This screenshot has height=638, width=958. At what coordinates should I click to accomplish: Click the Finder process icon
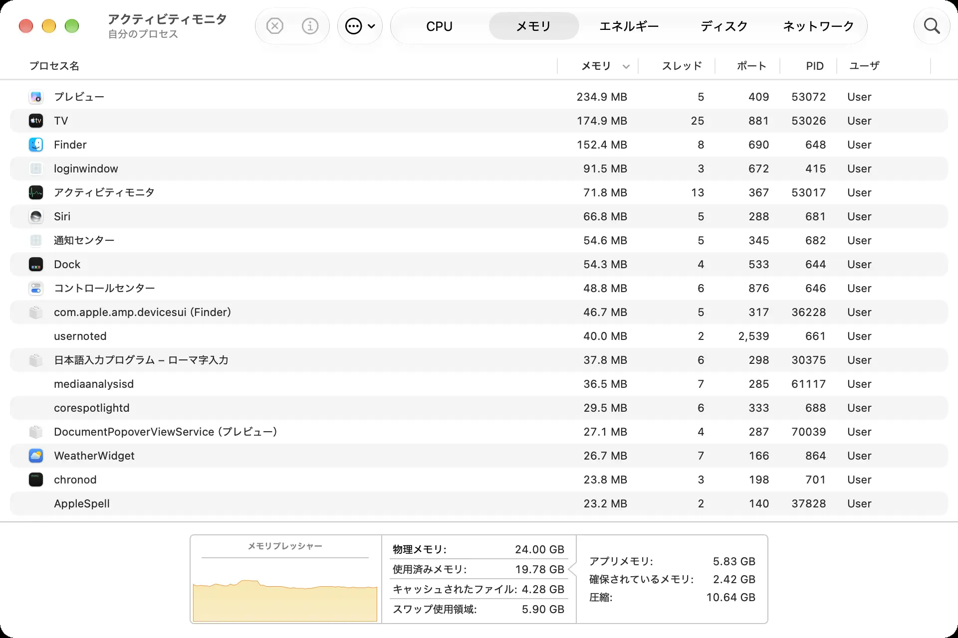[x=36, y=145]
